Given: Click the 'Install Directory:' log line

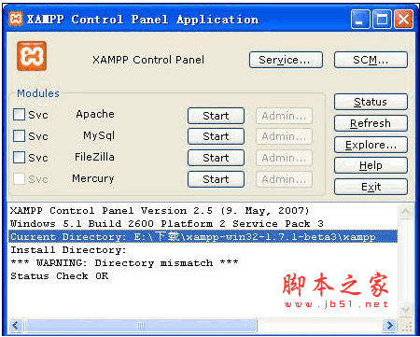Looking at the screenshot, I should point(68,250).
